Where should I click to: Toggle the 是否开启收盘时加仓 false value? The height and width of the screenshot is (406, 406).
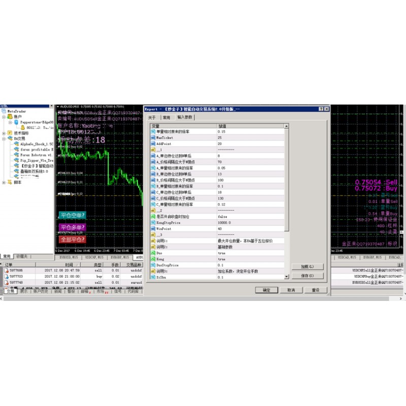tap(223, 216)
